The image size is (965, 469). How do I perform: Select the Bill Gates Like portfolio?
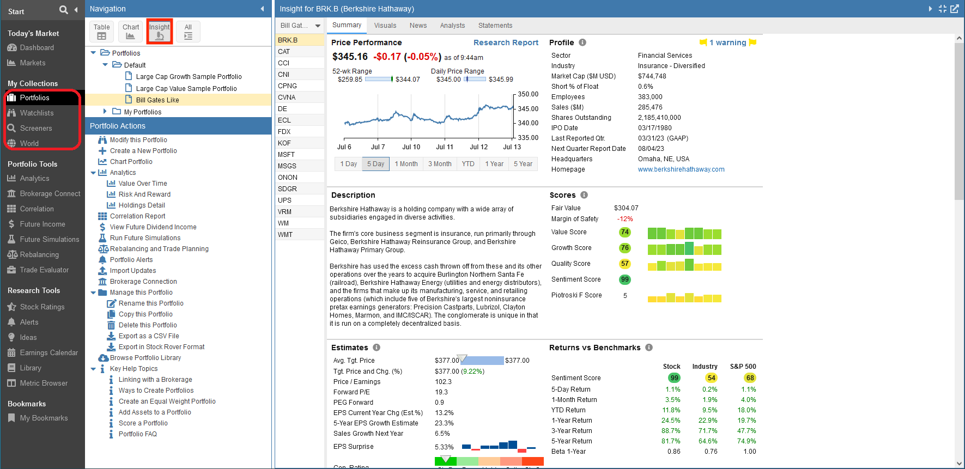[x=157, y=100]
